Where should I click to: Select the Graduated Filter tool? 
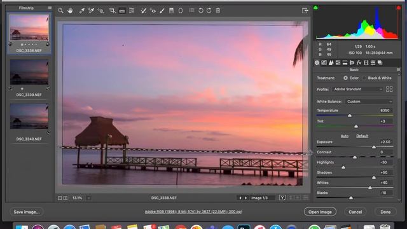pos(171,11)
